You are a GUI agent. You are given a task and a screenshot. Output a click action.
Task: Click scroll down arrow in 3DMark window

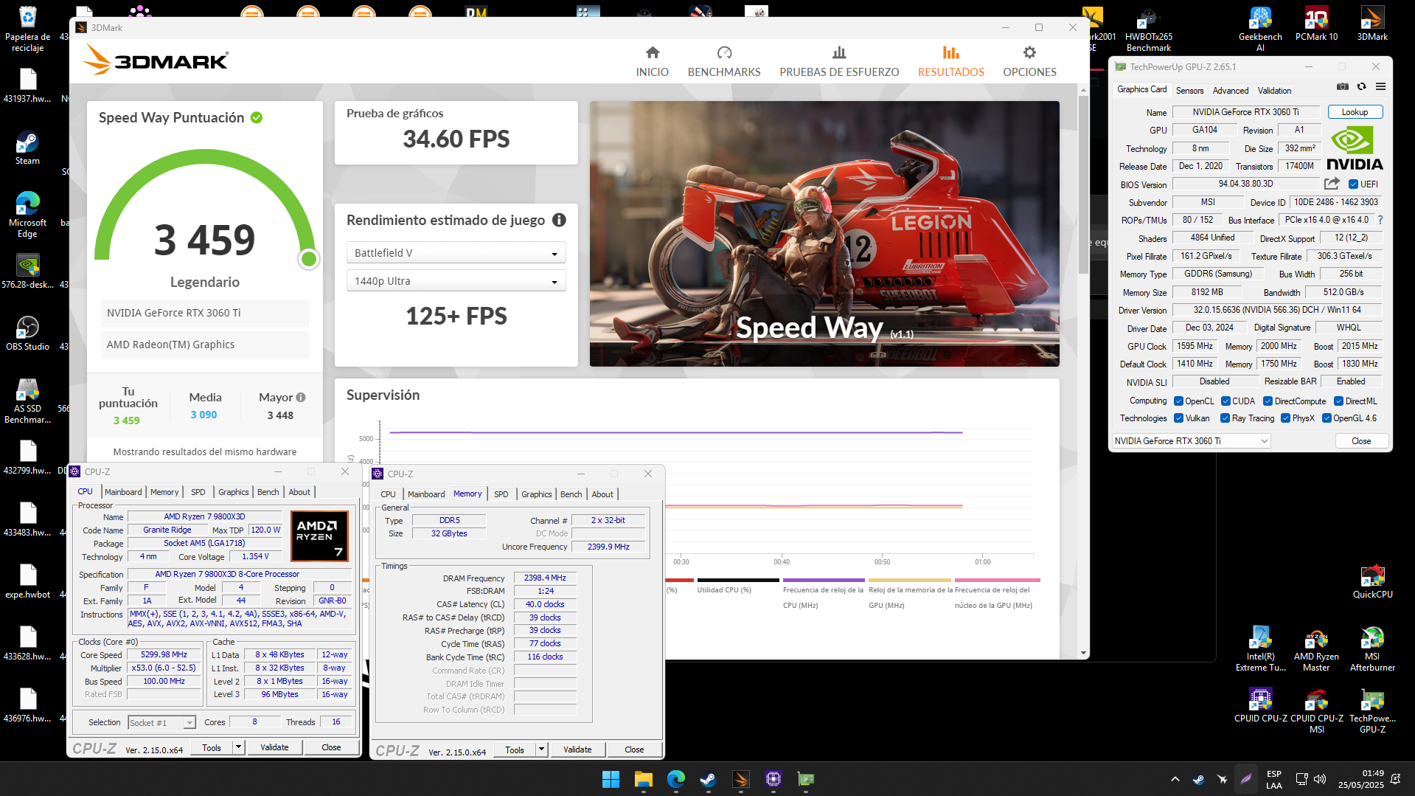pos(1083,653)
